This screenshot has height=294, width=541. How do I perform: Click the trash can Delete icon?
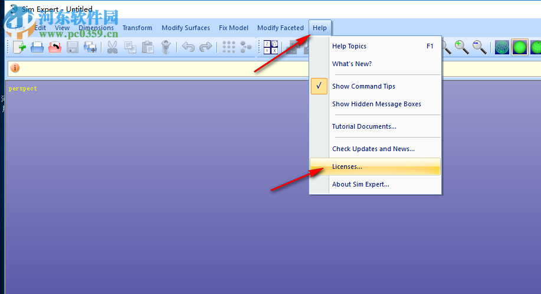point(166,47)
